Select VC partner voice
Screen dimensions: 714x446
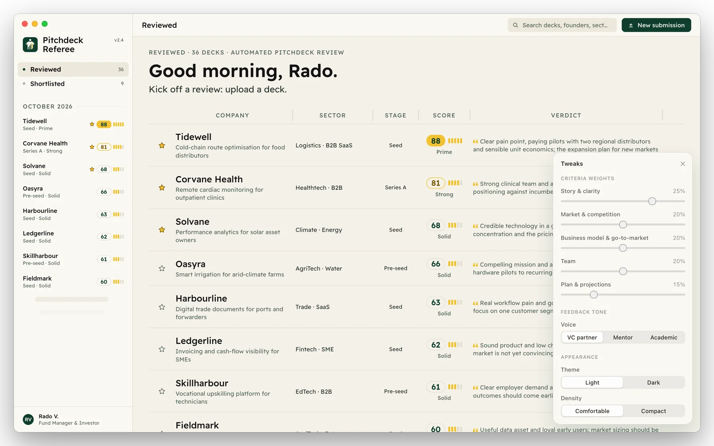tap(582, 337)
